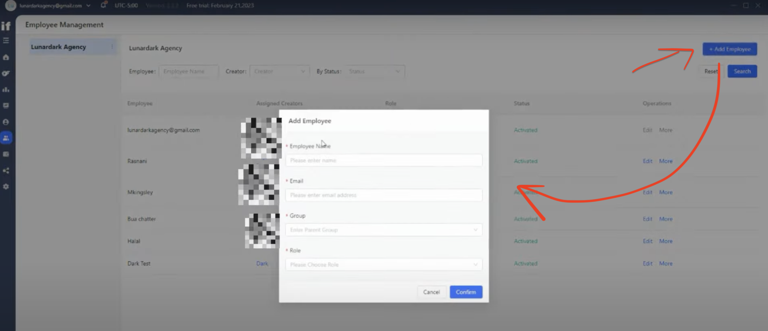Viewport: 768px width, 331px height.
Task: Click the Edit link for Rasnani
Action: pos(647,161)
